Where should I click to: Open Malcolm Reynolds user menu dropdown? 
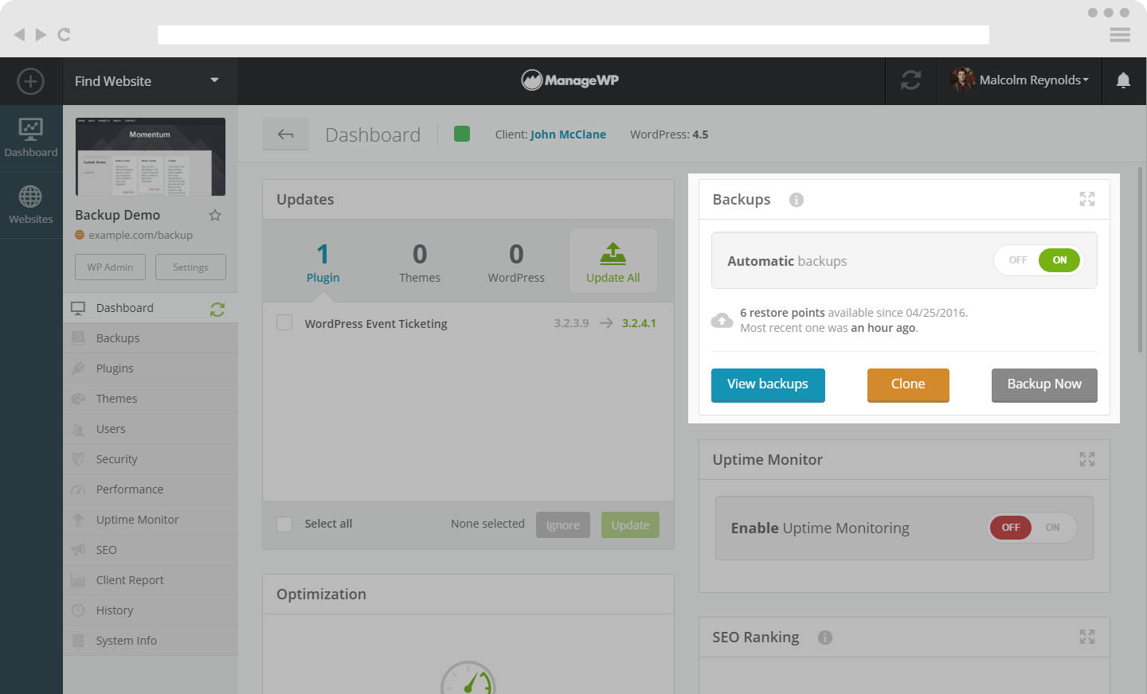tap(1034, 80)
